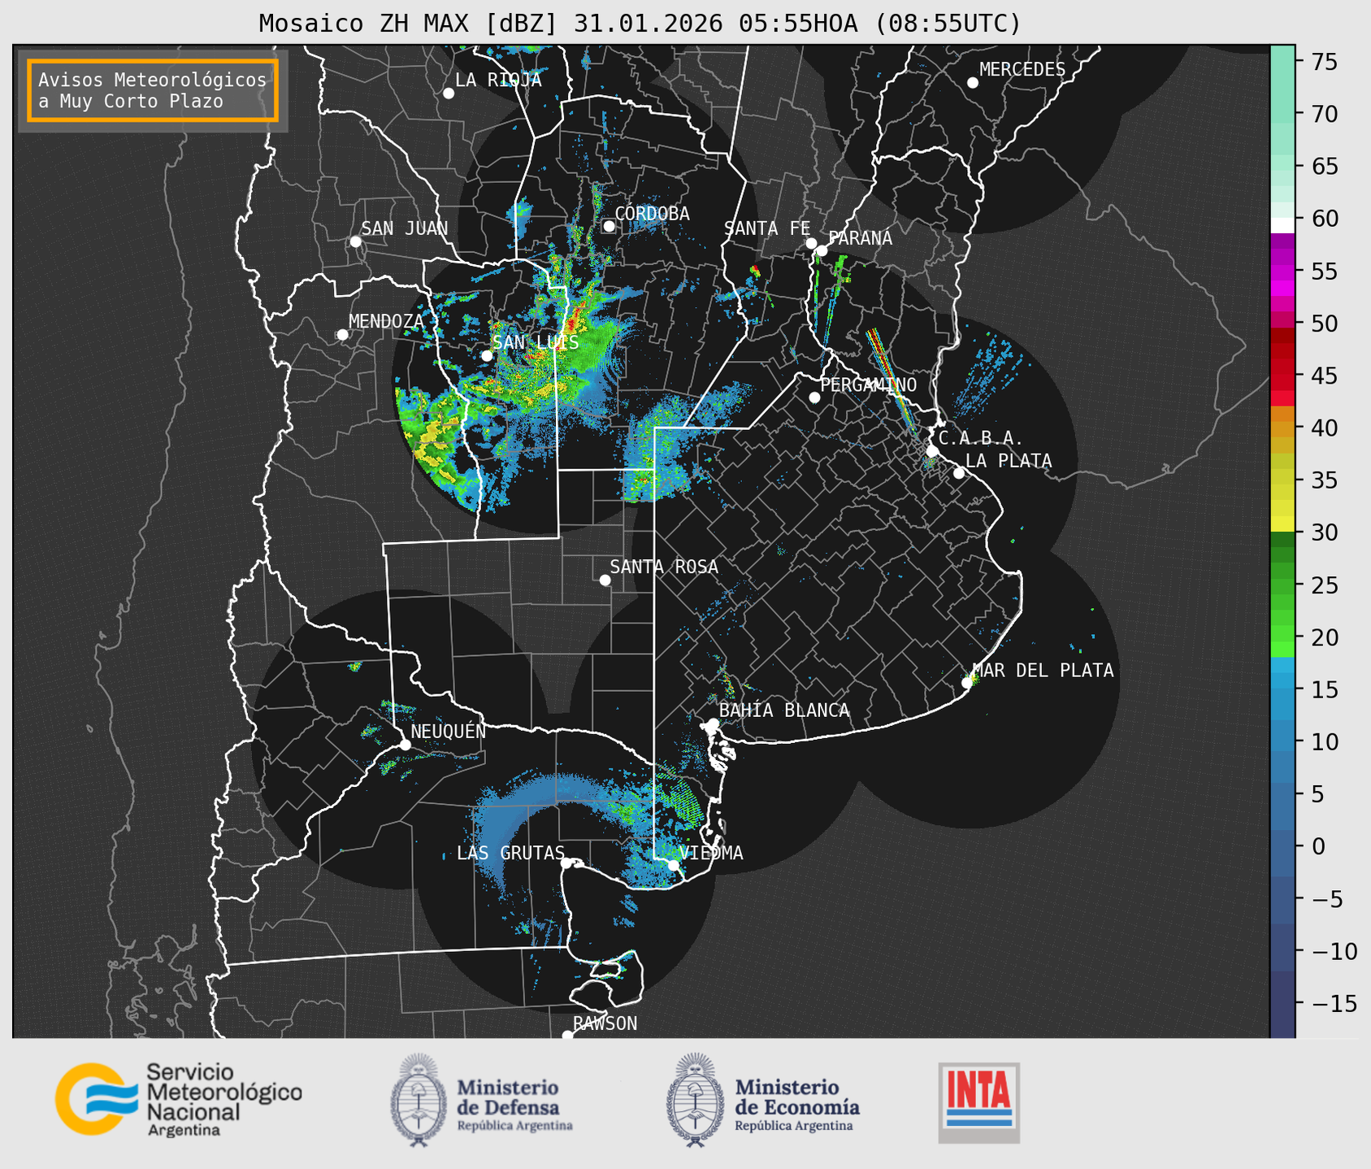The image size is (1371, 1169).
Task: Click the "SANTA FE" city label
Action: coord(767,228)
